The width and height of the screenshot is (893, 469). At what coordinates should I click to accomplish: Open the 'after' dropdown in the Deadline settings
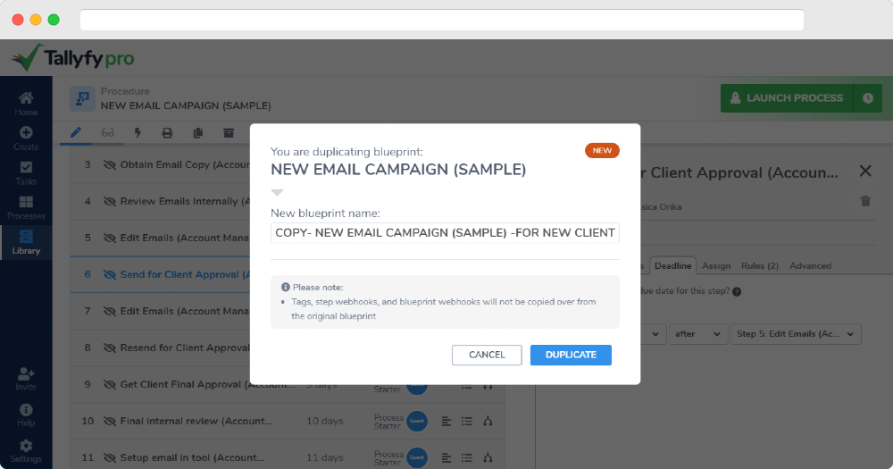tap(697, 334)
